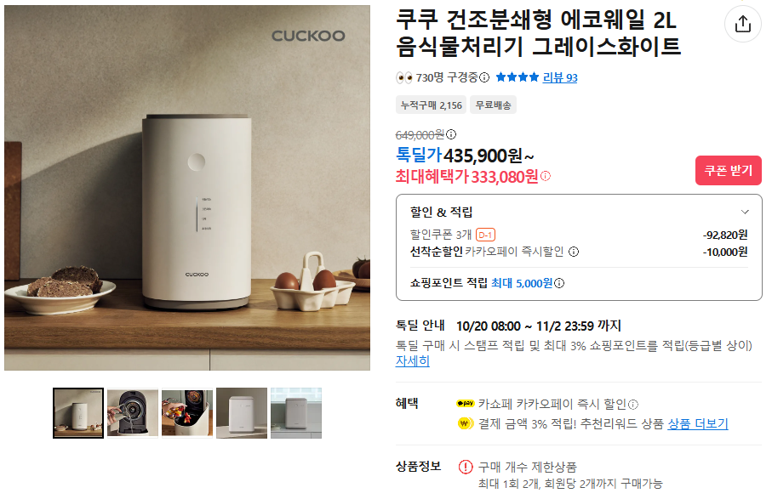
Task: Click the 쿠폰 받기 button
Action: coord(729,171)
